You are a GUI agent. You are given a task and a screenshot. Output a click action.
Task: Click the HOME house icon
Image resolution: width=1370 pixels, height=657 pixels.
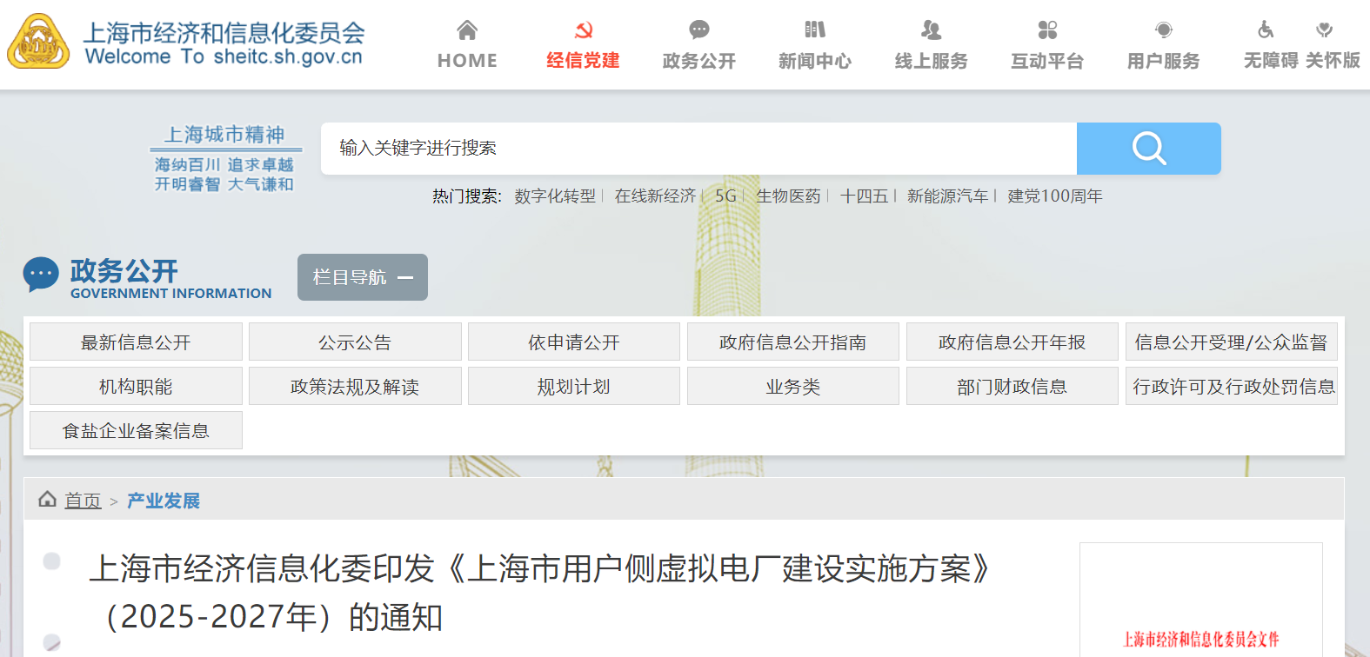[x=467, y=30]
